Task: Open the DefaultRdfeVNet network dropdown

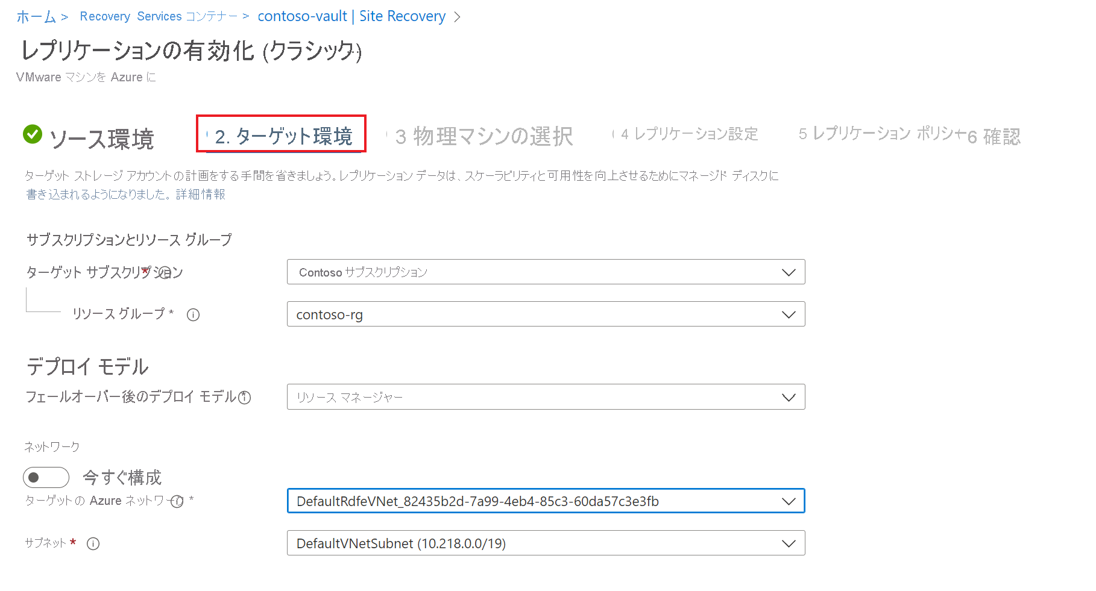Action: coord(546,501)
